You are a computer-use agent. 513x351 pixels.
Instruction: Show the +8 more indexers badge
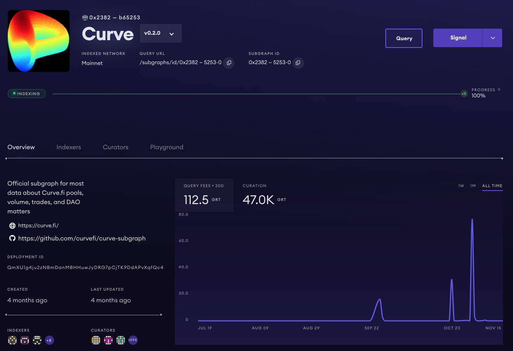point(50,340)
